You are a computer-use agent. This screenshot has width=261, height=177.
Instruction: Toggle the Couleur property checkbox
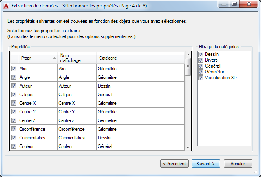click(14, 146)
